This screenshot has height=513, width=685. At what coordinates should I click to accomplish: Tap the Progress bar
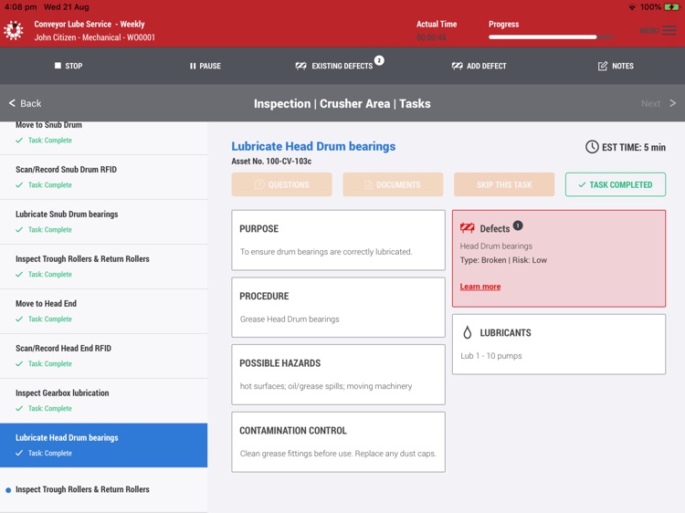click(x=551, y=37)
